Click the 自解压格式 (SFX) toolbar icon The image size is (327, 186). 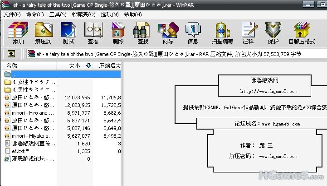click(302, 33)
